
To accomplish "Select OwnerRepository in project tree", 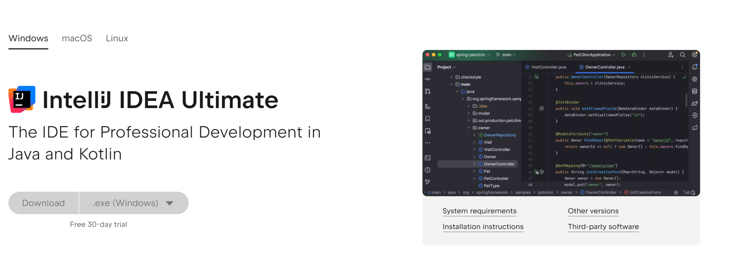I will (x=497, y=135).
